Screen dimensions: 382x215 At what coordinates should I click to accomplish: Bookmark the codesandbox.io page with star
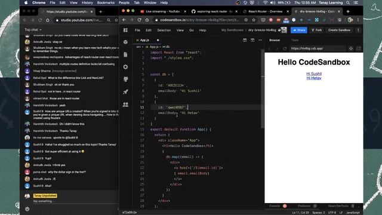pos(254,20)
